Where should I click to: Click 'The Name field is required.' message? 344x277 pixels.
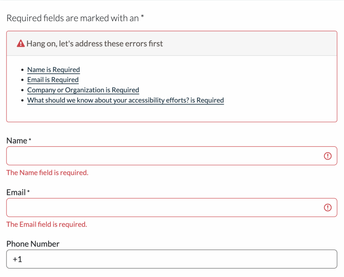(x=47, y=173)
